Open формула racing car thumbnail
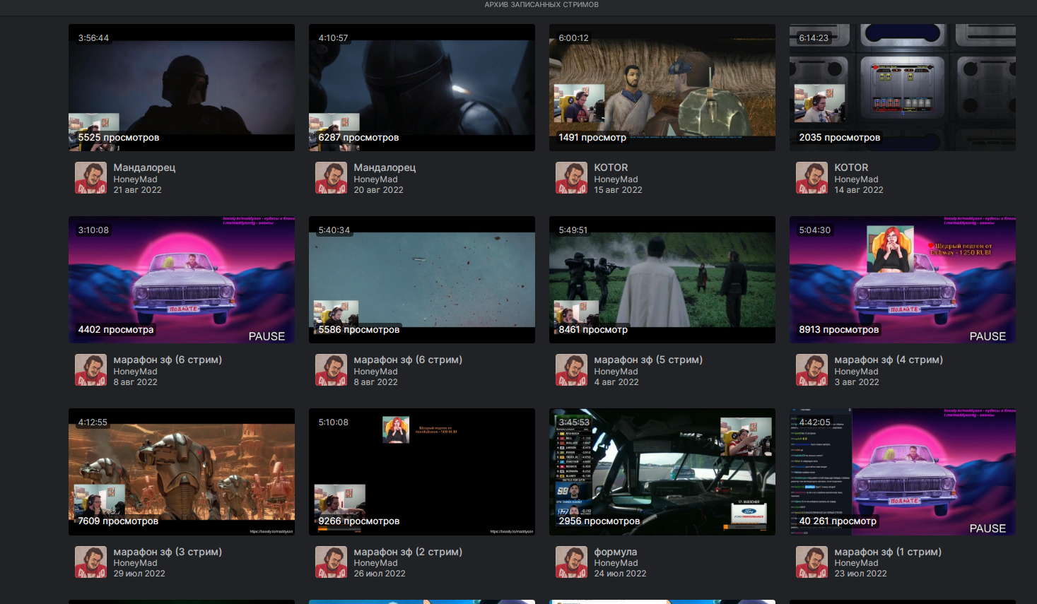This screenshot has width=1037, height=604. 662,472
